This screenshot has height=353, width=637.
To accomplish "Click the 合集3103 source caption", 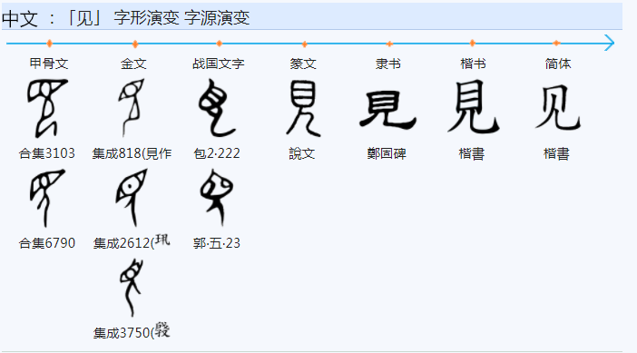I will click(47, 153).
